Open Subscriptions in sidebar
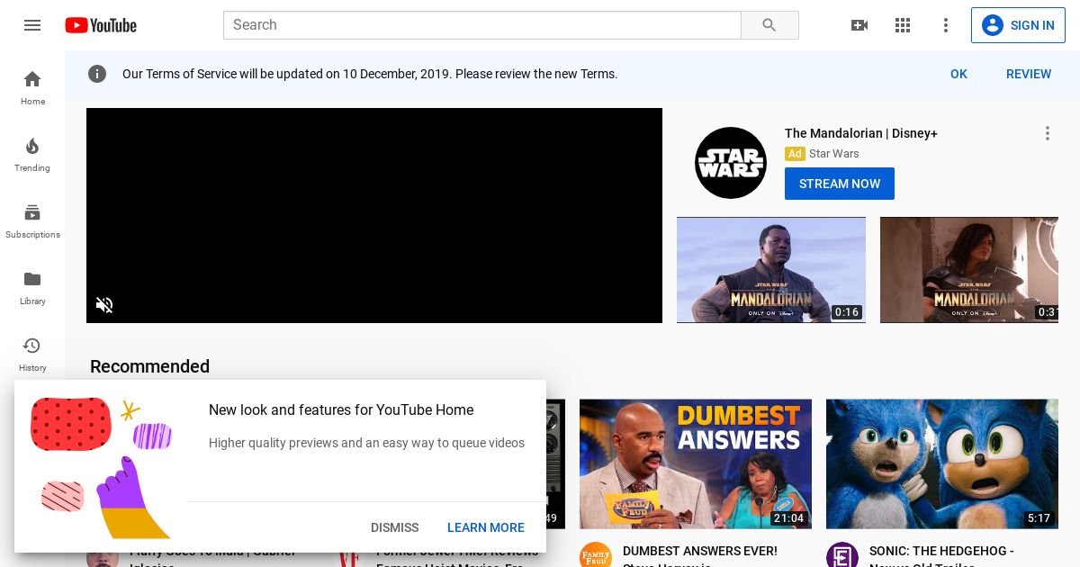 click(x=32, y=220)
